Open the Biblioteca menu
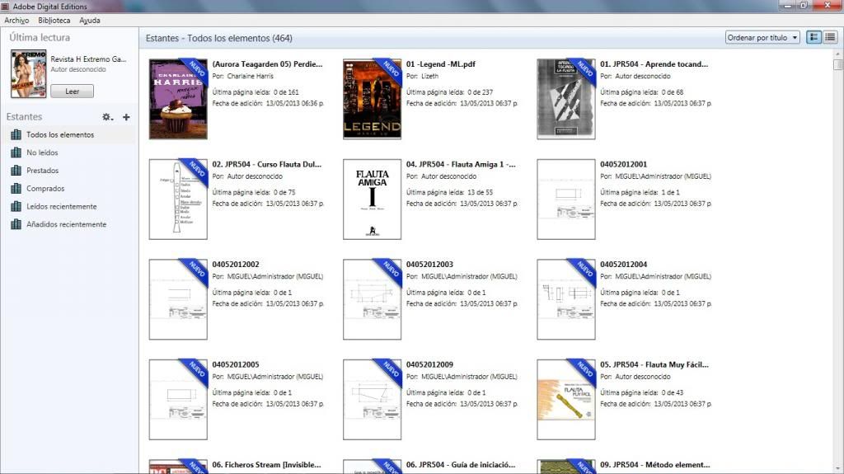 (x=54, y=20)
